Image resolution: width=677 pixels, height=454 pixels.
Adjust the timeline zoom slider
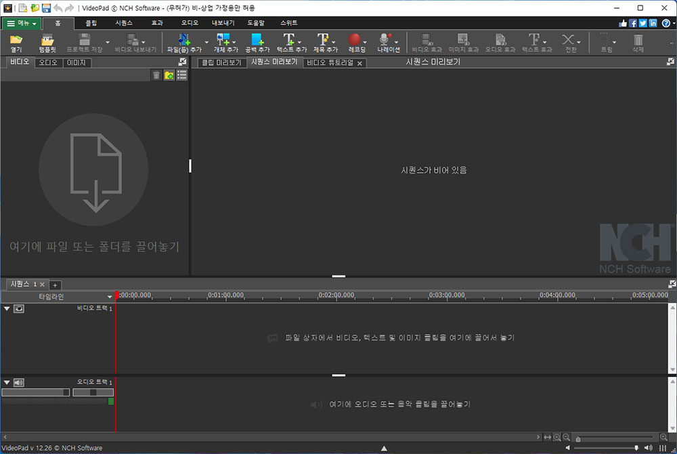[x=578, y=438]
